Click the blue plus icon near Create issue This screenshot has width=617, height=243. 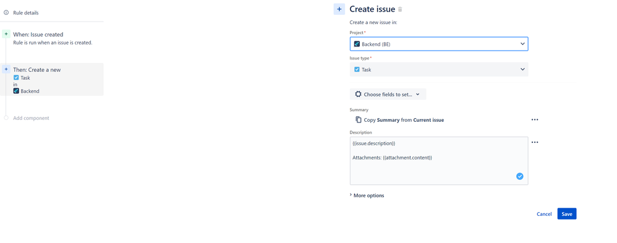[339, 9]
